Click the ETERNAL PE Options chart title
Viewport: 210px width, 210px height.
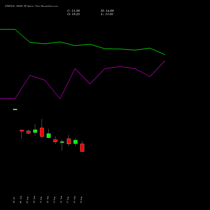pos(31,6)
